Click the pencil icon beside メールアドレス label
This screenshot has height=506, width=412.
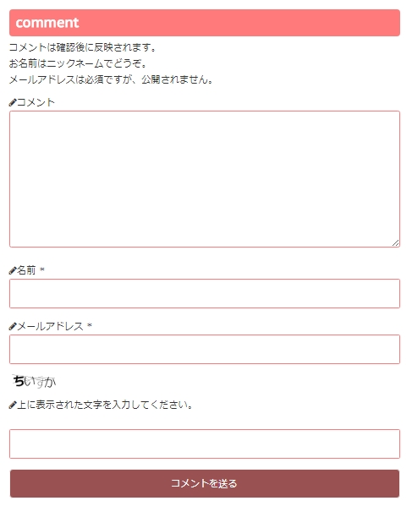(13, 327)
